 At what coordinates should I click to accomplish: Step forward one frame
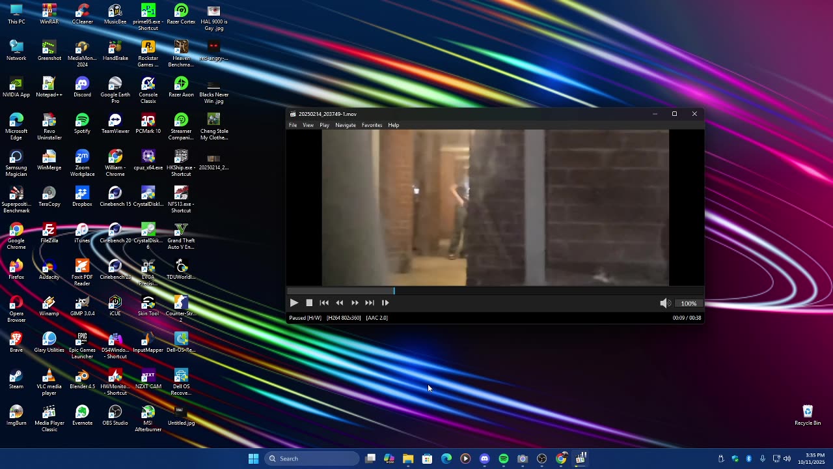click(385, 303)
